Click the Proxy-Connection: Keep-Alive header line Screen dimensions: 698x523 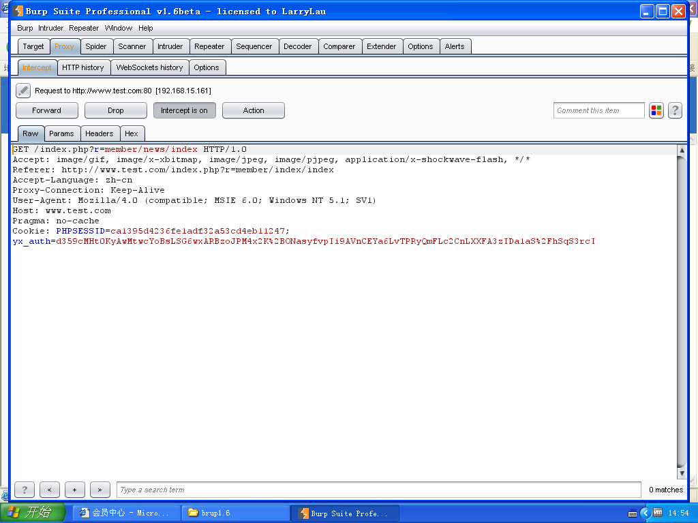pos(89,190)
